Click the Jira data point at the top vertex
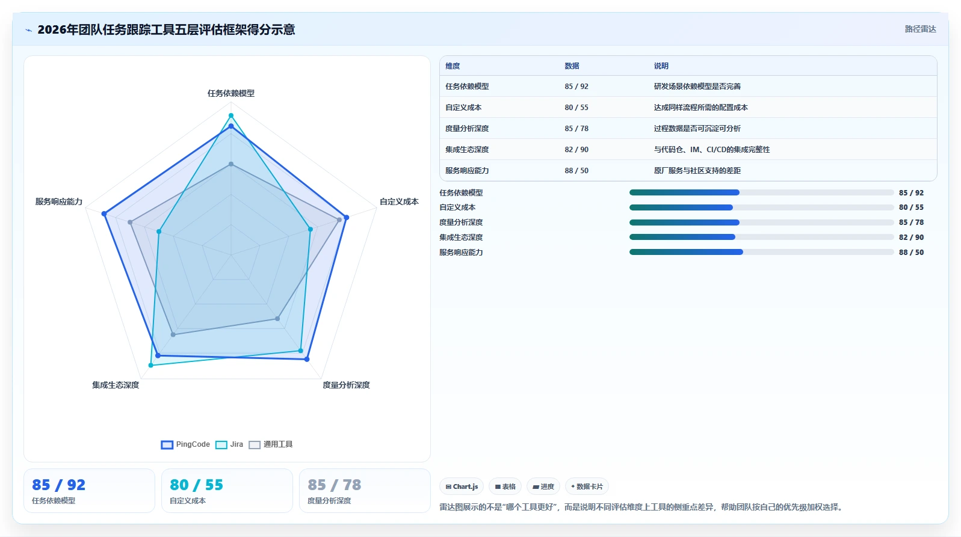This screenshot has height=537, width=961. [x=230, y=115]
